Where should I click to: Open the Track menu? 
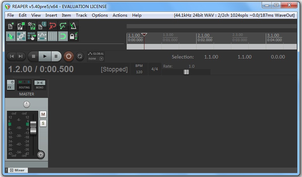[x=81, y=15]
